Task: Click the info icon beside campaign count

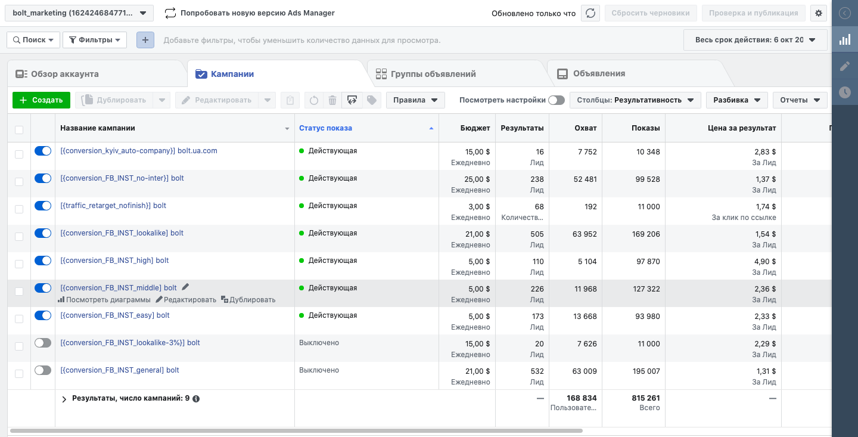Action: [x=196, y=399]
